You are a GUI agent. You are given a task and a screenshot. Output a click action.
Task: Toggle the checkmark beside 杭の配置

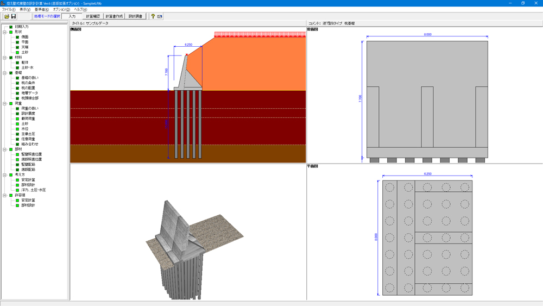tap(17, 88)
